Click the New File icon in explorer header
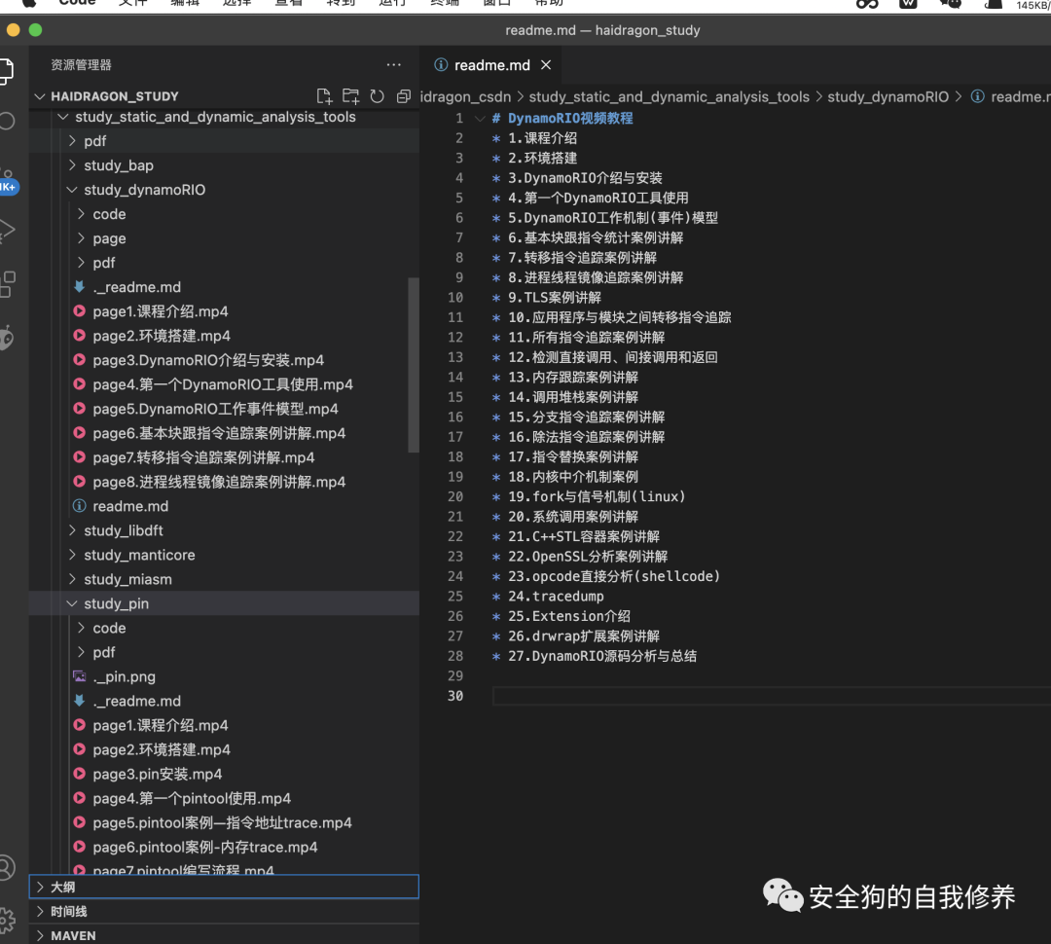Viewport: 1051px width, 944px height. click(x=324, y=96)
